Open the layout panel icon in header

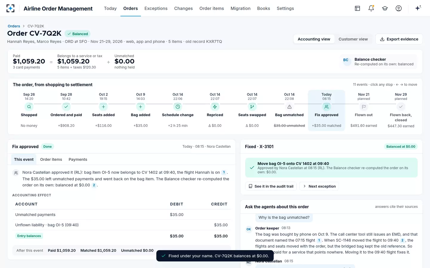pos(357,8)
